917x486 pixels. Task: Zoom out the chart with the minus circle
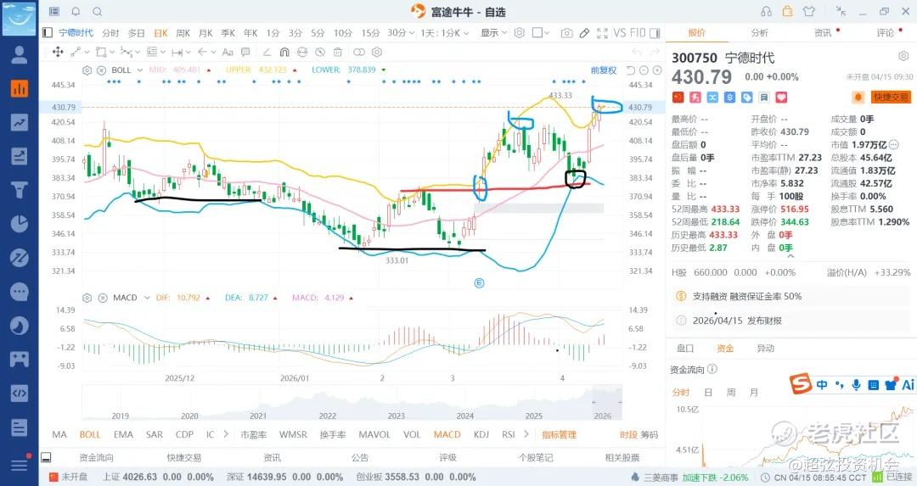click(x=644, y=70)
